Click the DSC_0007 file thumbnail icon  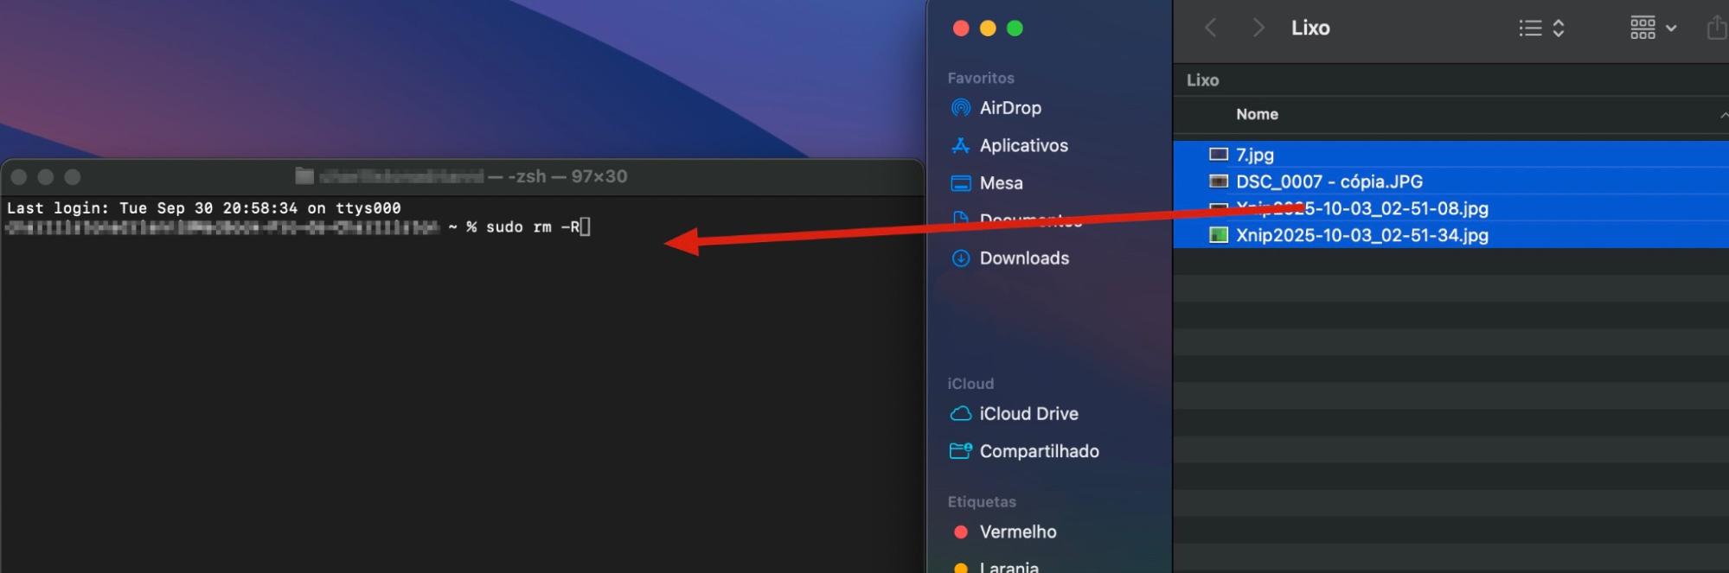pos(1219,181)
